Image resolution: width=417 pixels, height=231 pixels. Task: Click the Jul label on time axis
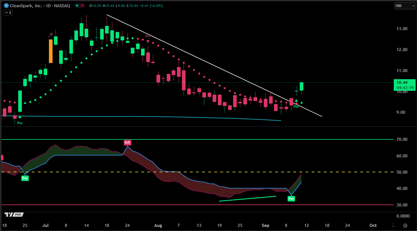45,225
